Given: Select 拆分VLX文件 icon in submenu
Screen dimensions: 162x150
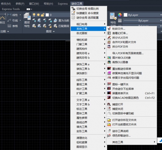Looking at the screenshot, I should coord(109,37).
